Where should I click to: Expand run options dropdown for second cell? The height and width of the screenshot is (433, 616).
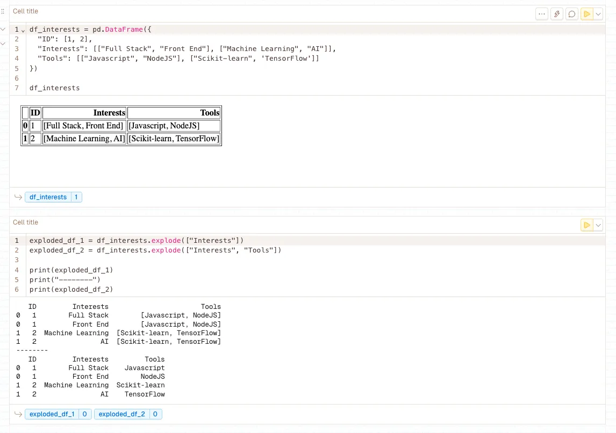[x=598, y=225]
